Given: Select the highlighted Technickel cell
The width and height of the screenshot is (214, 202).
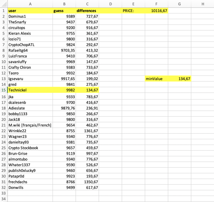Looking at the screenshot, I should [30, 90].
